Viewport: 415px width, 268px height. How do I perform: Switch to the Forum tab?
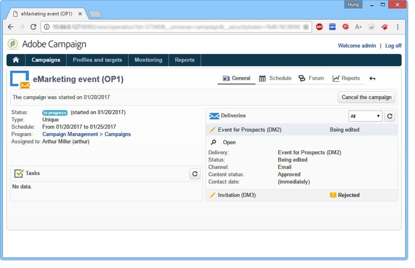coord(311,78)
